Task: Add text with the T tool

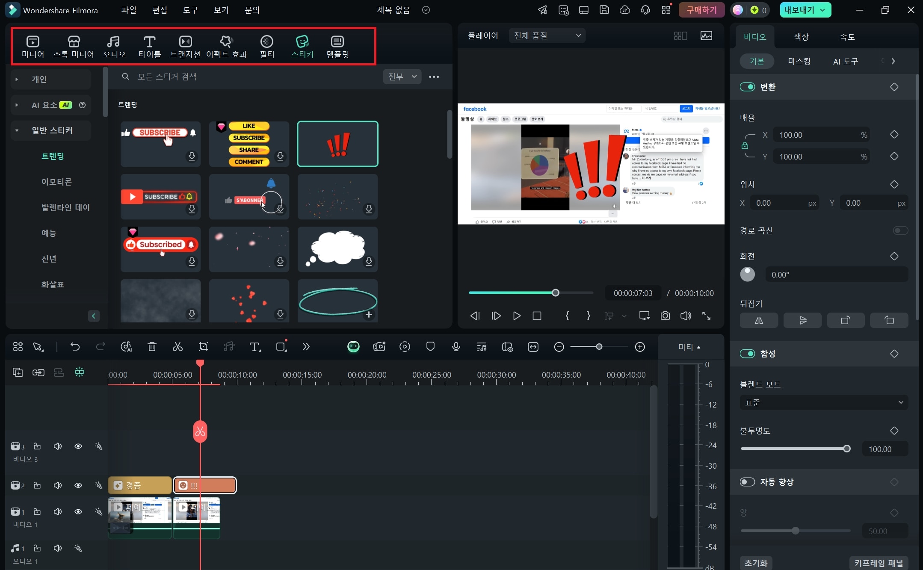Action: [255, 347]
